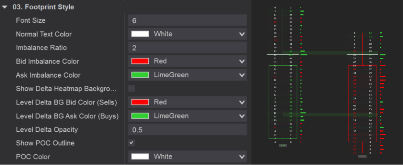Collapse the 03. Footprint Style section

point(4,7)
